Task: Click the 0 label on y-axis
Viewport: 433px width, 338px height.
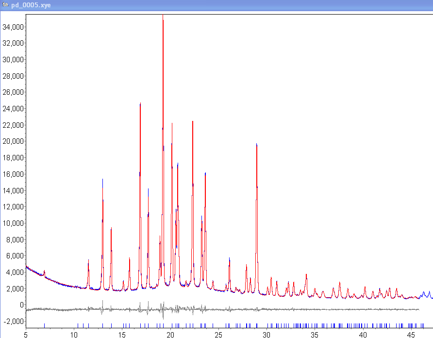Action: [22, 305]
